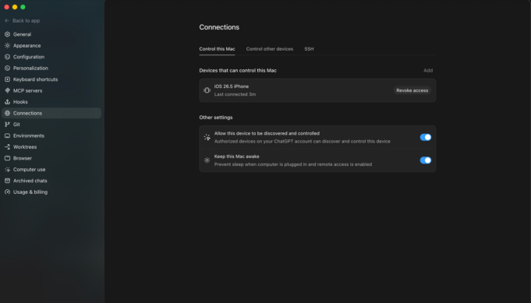The width and height of the screenshot is (531, 303).
Task: Open Archived chats page
Action: pos(51,181)
